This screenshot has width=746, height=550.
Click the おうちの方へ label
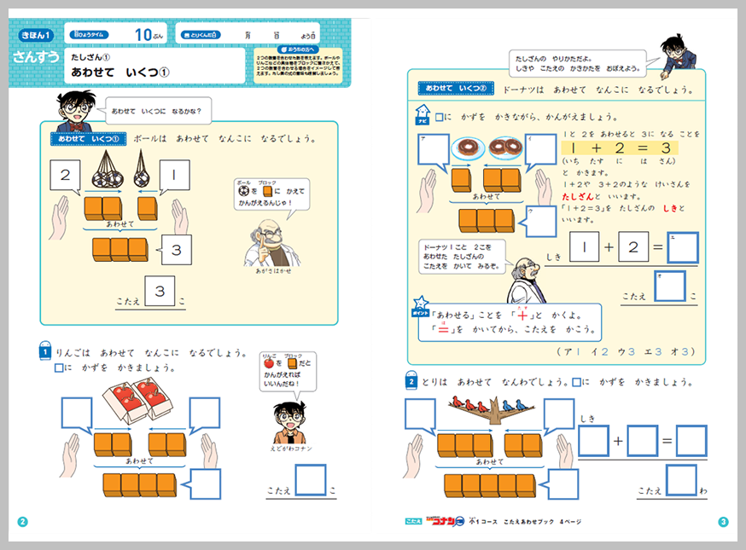tap(299, 49)
